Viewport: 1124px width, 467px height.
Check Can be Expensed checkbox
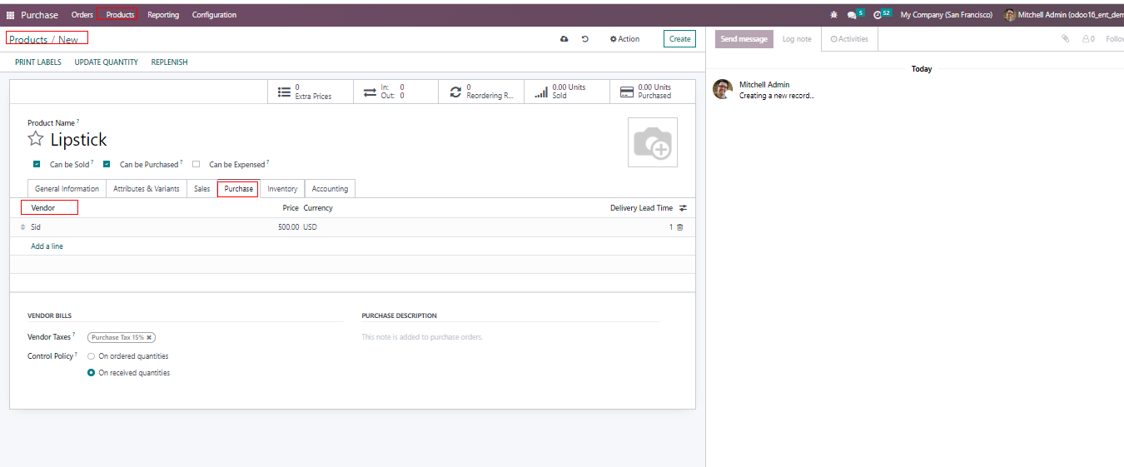pyautogui.click(x=196, y=165)
